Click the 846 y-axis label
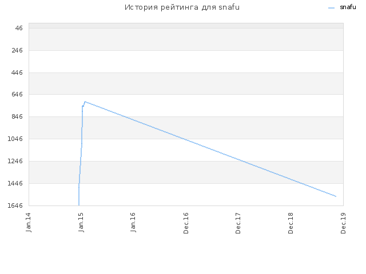The image size is (366, 274). point(17,116)
